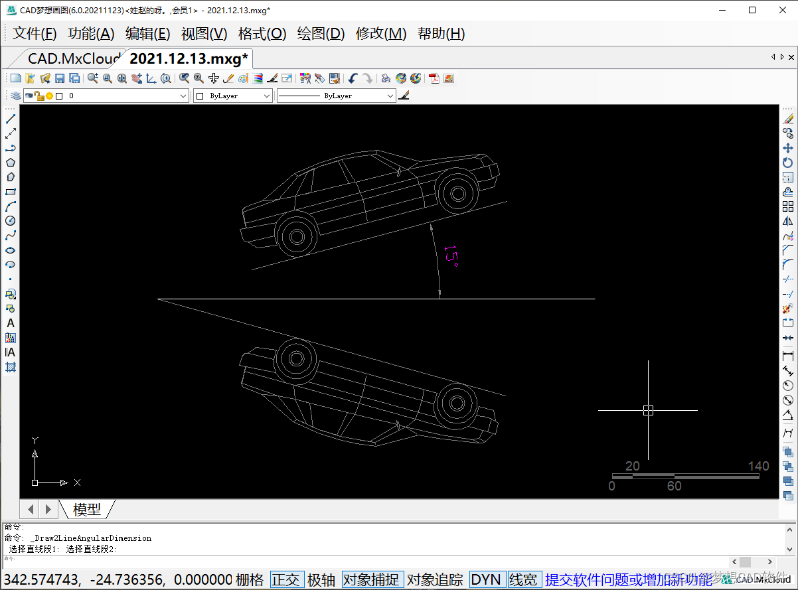Viewport: 798px width, 590px height.
Task: Select the Arc draw tool
Action: 11,206
